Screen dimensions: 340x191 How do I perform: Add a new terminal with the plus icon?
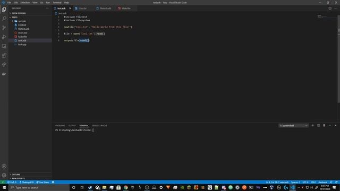[313, 125]
